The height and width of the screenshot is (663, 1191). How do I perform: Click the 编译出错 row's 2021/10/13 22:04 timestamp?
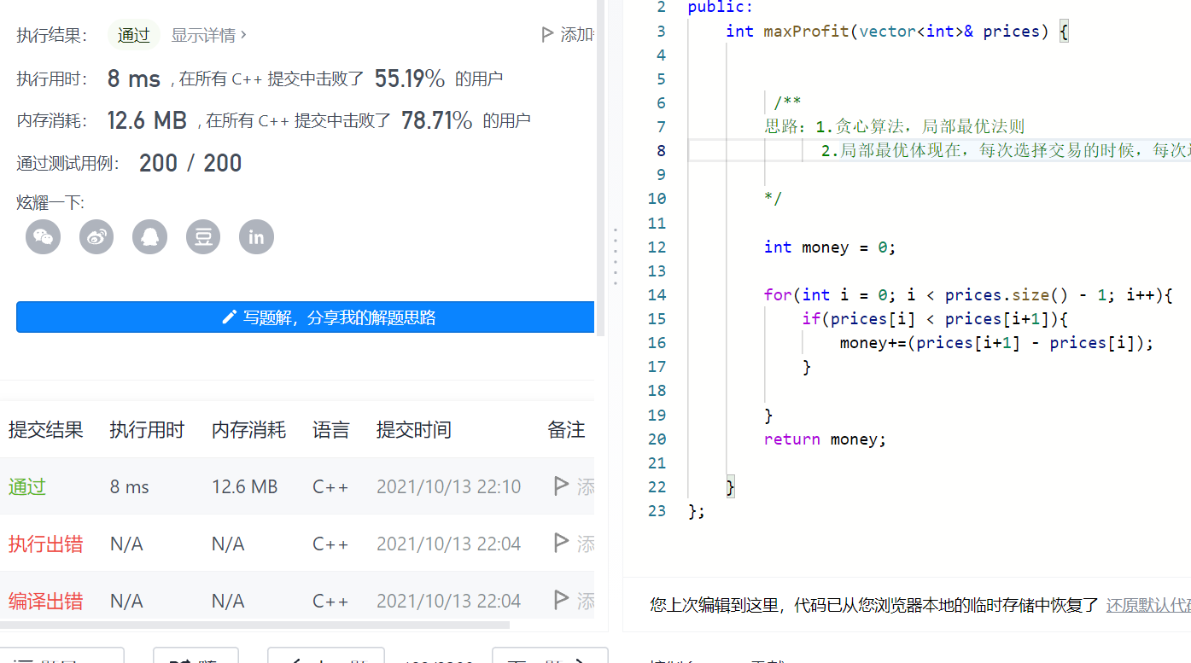pyautogui.click(x=448, y=601)
